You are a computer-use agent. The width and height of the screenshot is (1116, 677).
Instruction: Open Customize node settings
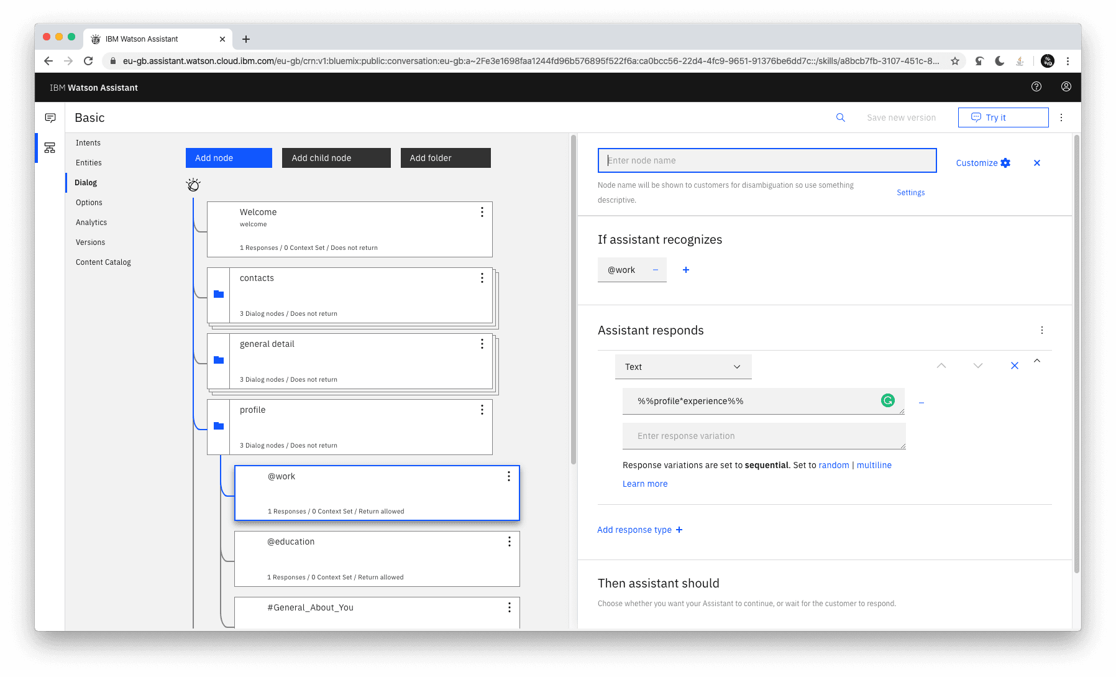coord(983,163)
